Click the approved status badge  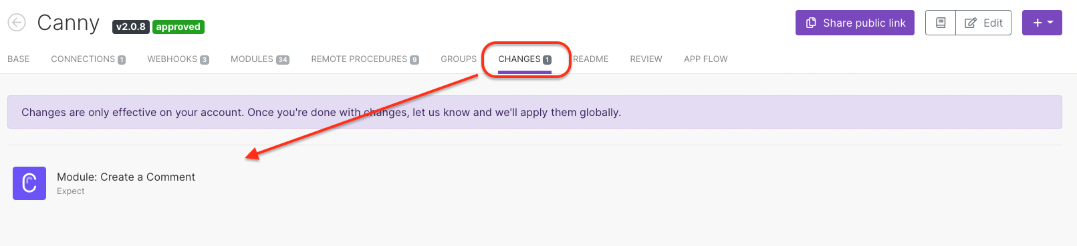pyautogui.click(x=178, y=27)
